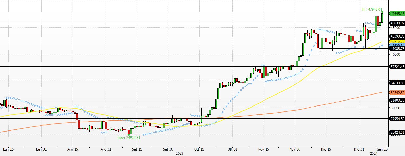Click the Dic 31 date label
Image resolution: width=405 pixels, height=156 pixels.
tap(359, 149)
